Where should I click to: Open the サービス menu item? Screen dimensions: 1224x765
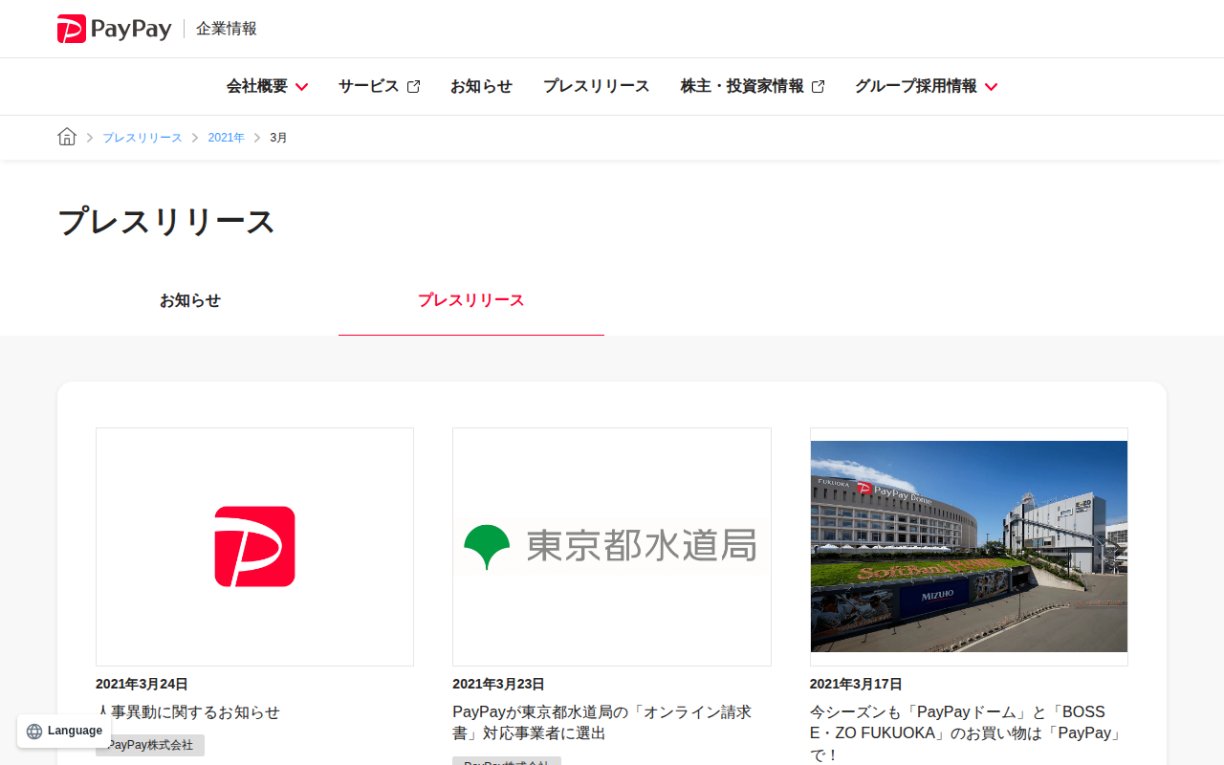[x=368, y=86]
